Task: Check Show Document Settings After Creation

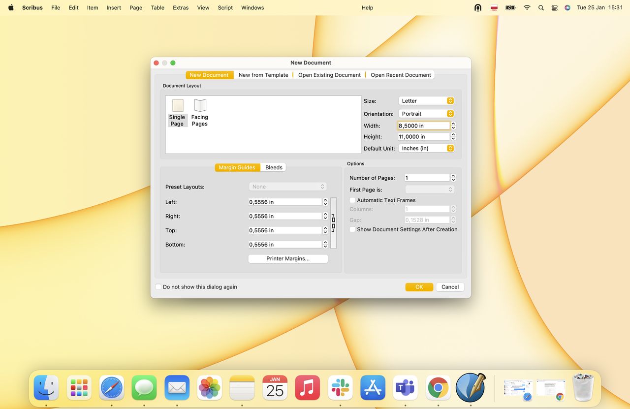Action: 352,229
